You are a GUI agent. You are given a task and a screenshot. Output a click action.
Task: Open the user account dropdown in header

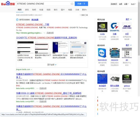pyautogui.click(x=133, y=4)
